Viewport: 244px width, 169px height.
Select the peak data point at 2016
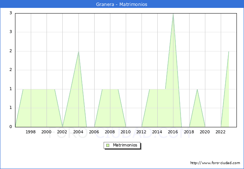click(173, 14)
